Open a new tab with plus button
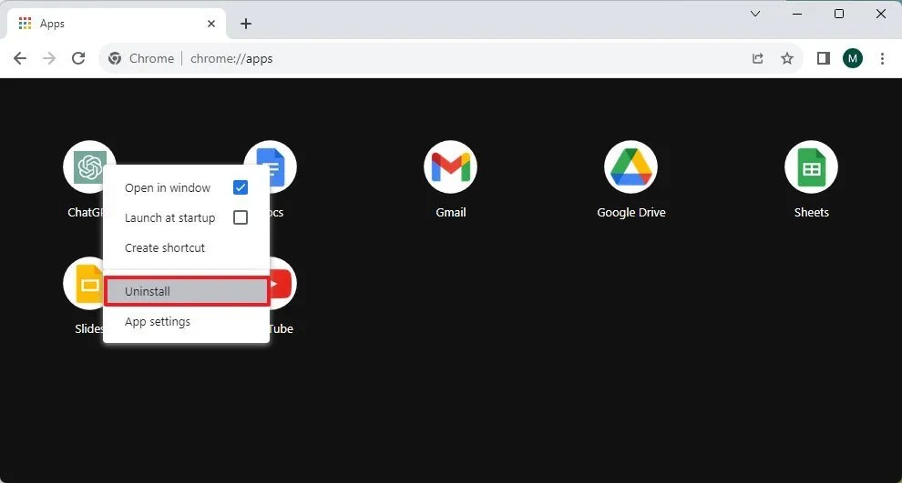Screen dimensions: 902x483 click(246, 24)
